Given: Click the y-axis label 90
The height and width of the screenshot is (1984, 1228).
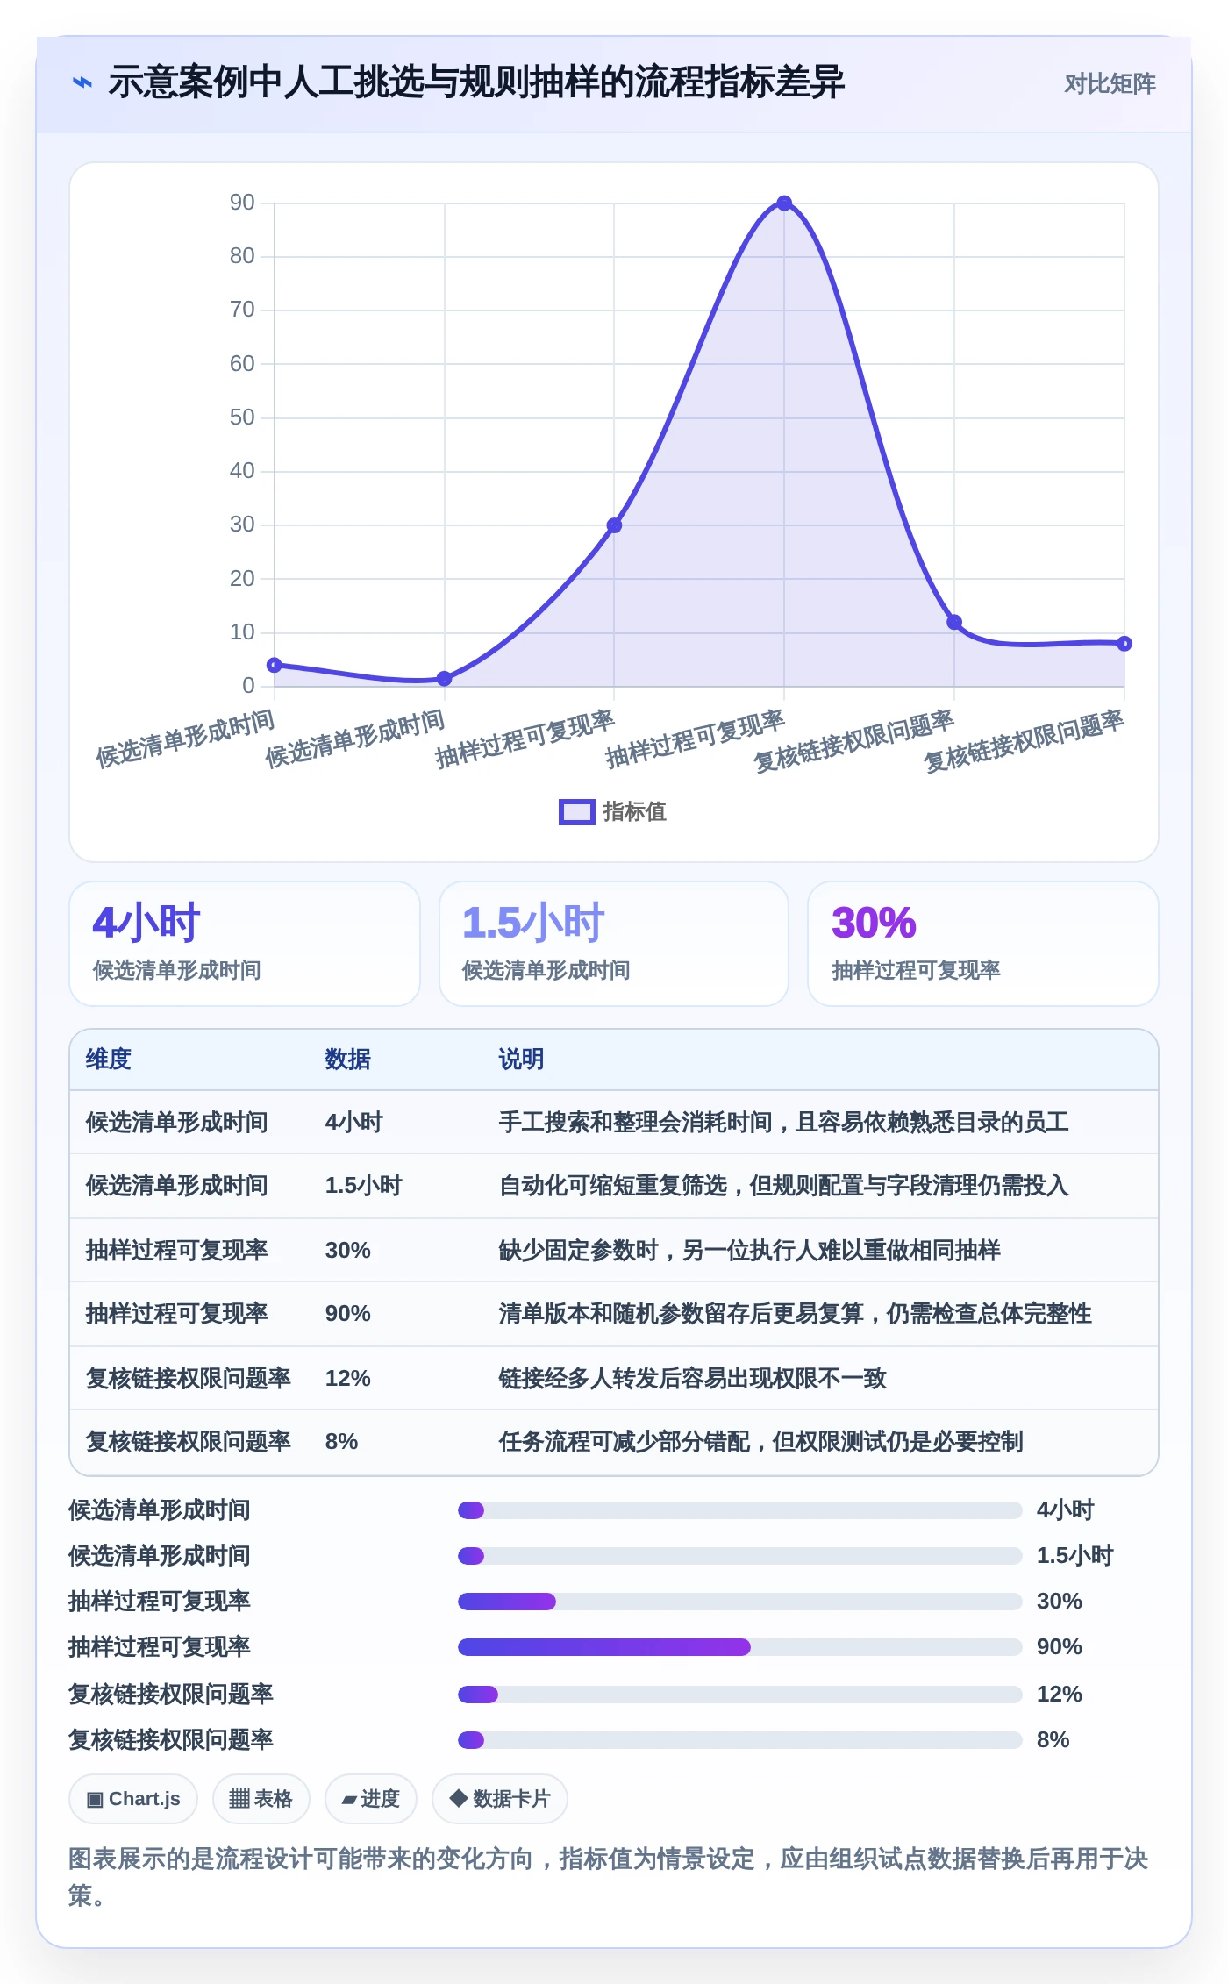Looking at the screenshot, I should [242, 203].
